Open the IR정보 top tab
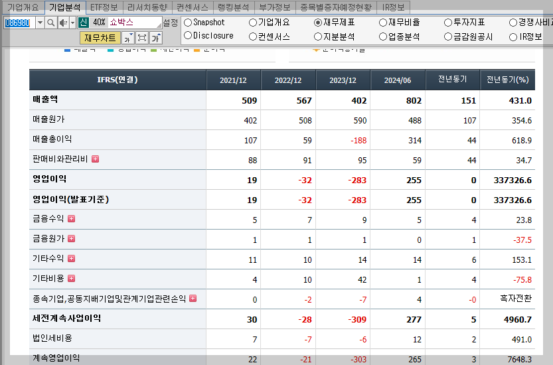Viewport: 553px width, 365px height. coord(393,7)
